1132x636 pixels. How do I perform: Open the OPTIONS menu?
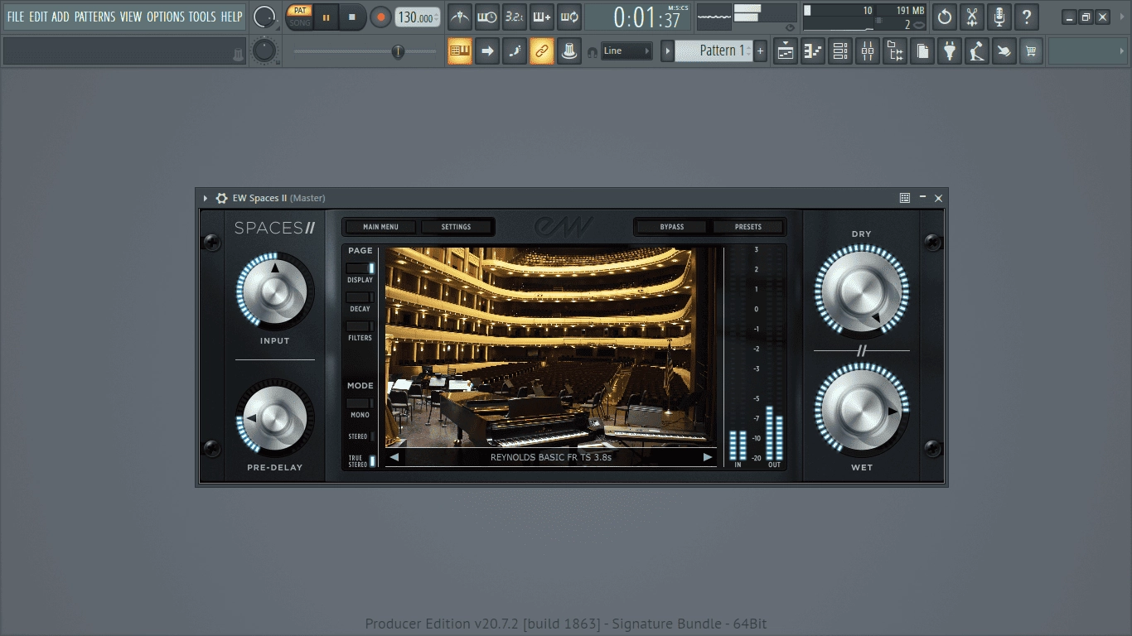click(x=166, y=17)
